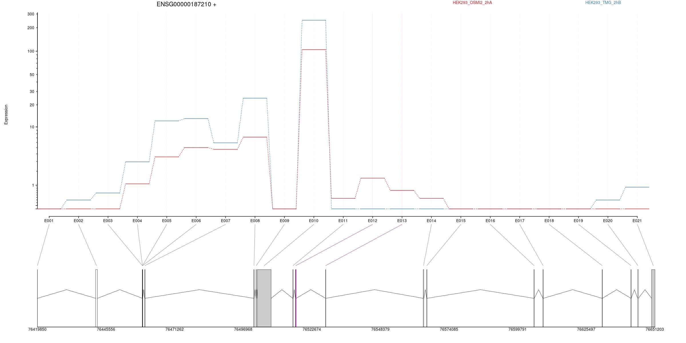
Task: Click exon label E006
Action: (x=196, y=221)
